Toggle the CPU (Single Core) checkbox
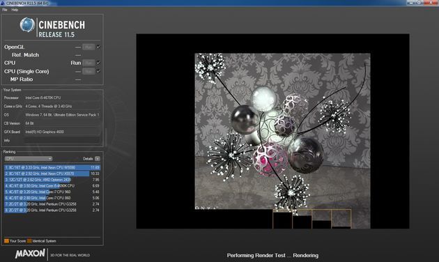Image resolution: width=439 pixels, height=262 pixels. [98, 71]
